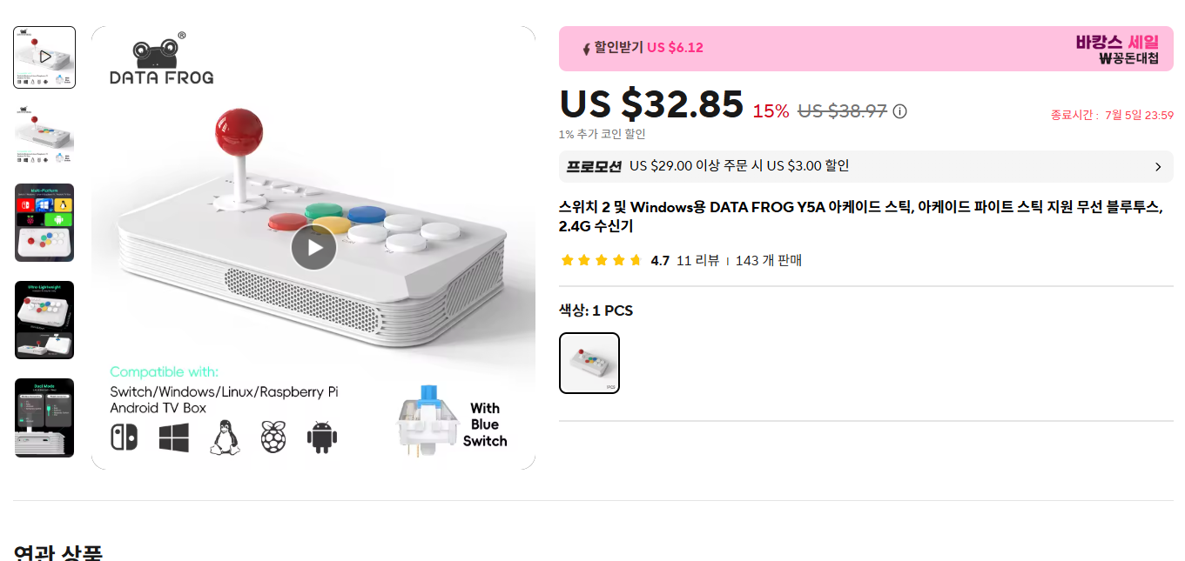Select the second gallery thumbnail
The width and height of the screenshot is (1185, 561).
coord(44,135)
